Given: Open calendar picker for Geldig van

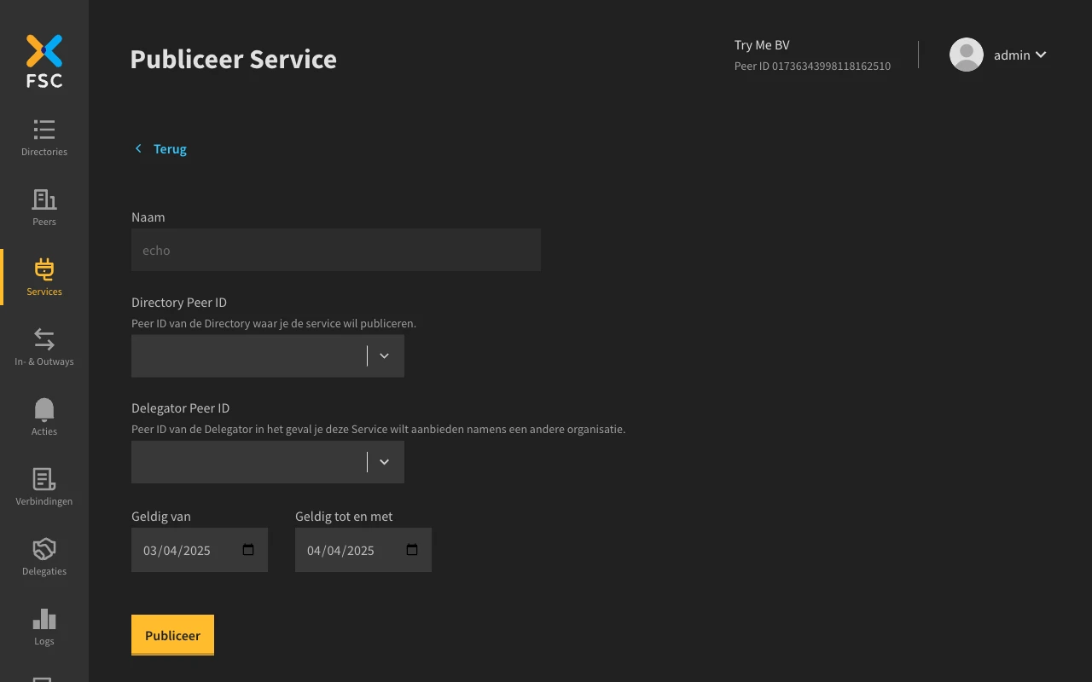Looking at the screenshot, I should click(248, 550).
